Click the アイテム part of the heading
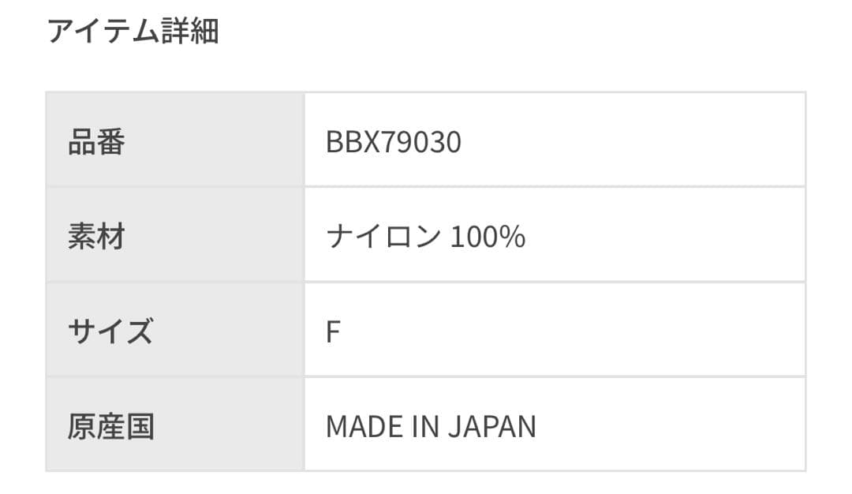This screenshot has width=852, height=494. 103,32
